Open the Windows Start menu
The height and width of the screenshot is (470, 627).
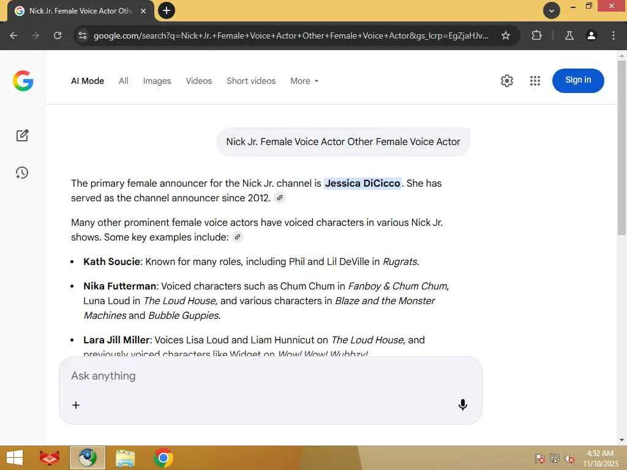pos(15,458)
